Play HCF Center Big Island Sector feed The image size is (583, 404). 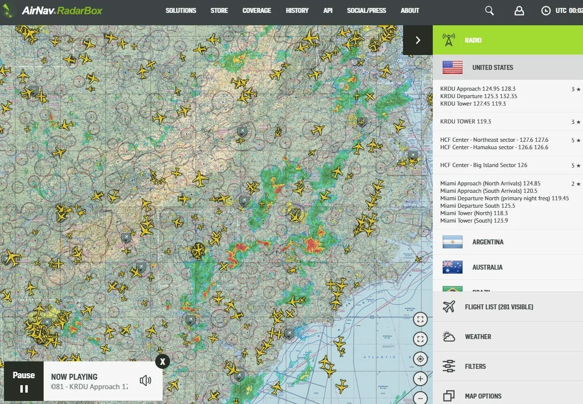pyautogui.click(x=484, y=165)
